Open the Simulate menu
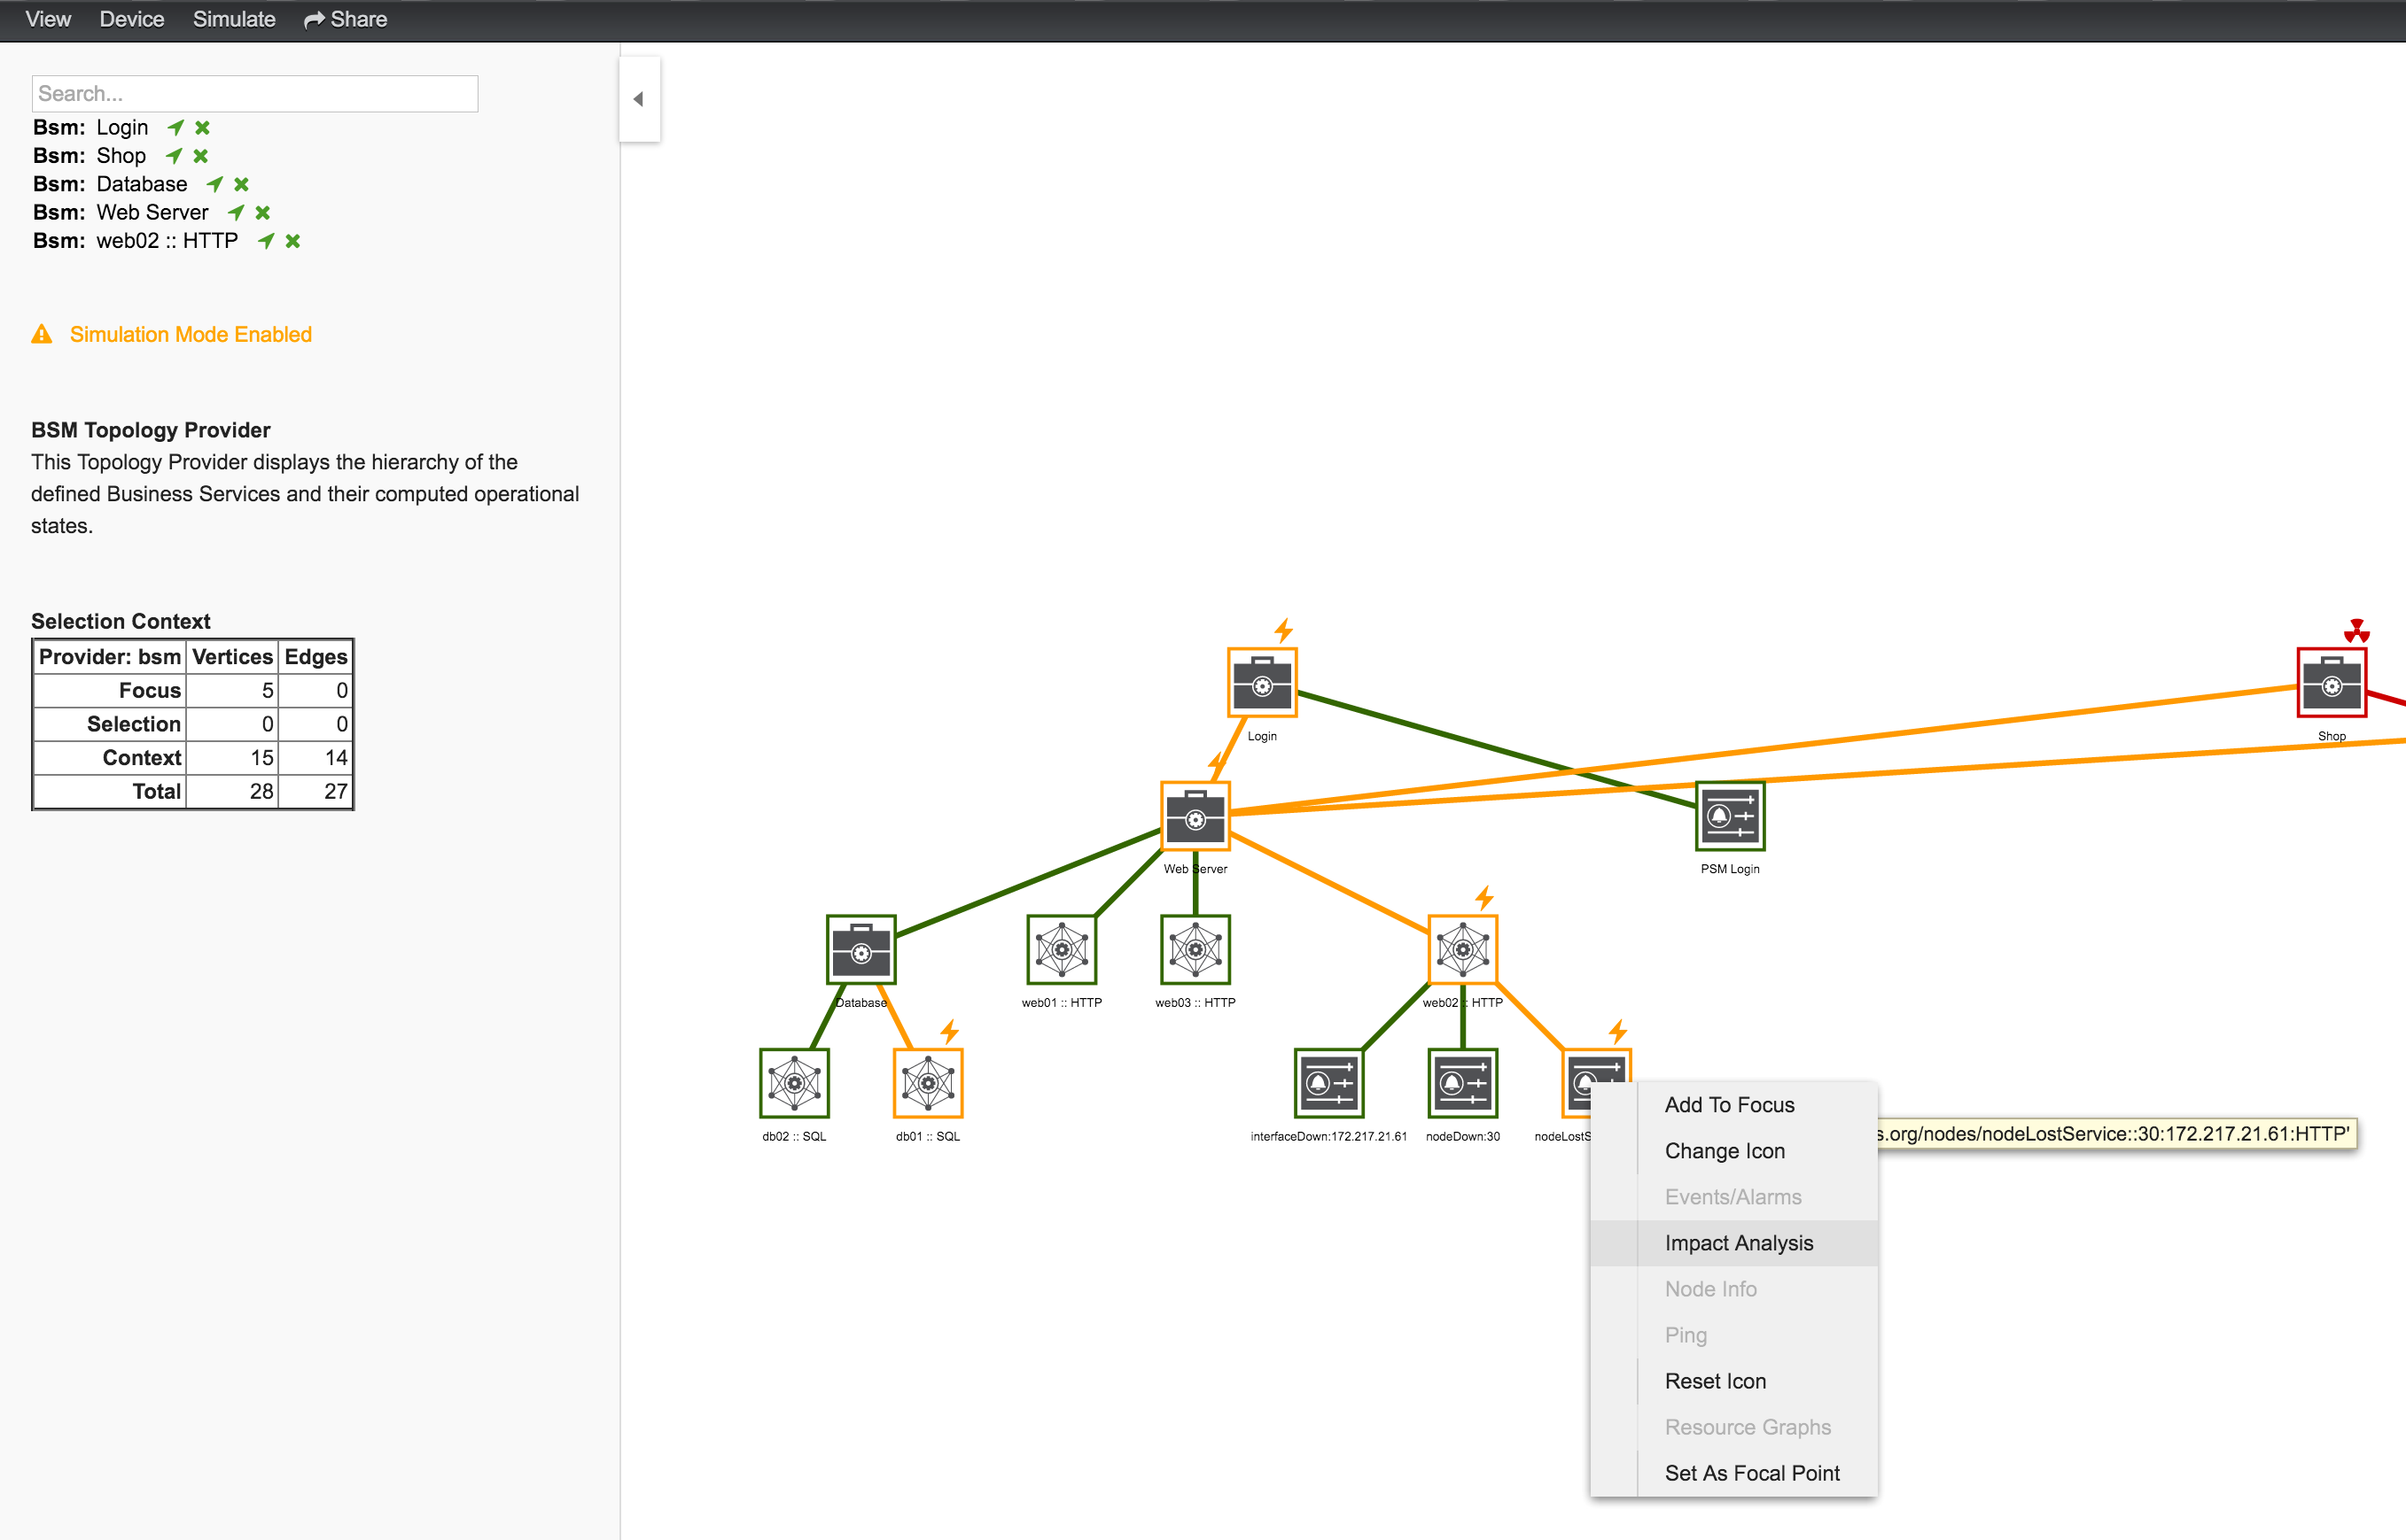 click(x=234, y=19)
